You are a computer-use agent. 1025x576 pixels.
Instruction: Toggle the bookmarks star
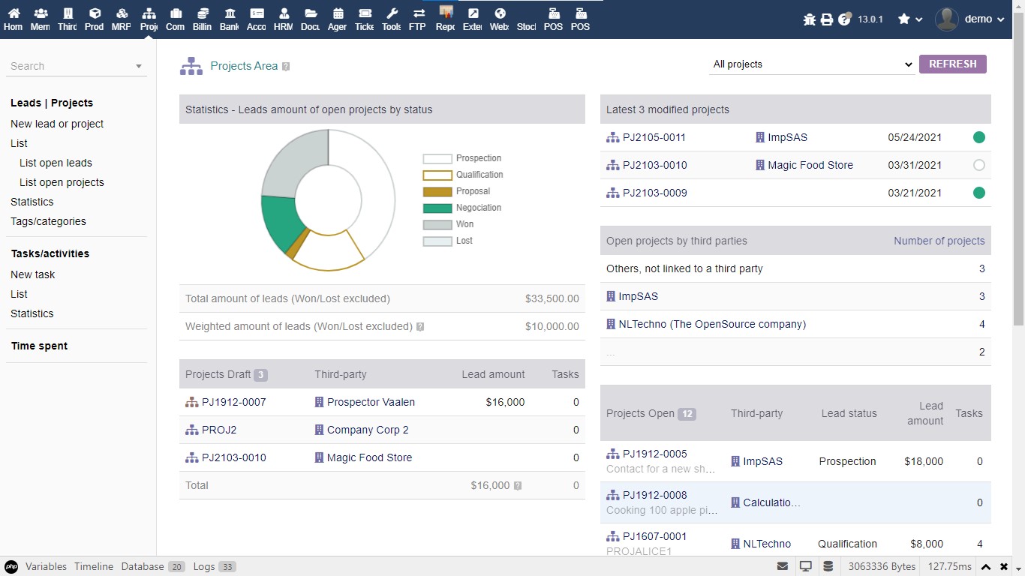903,19
